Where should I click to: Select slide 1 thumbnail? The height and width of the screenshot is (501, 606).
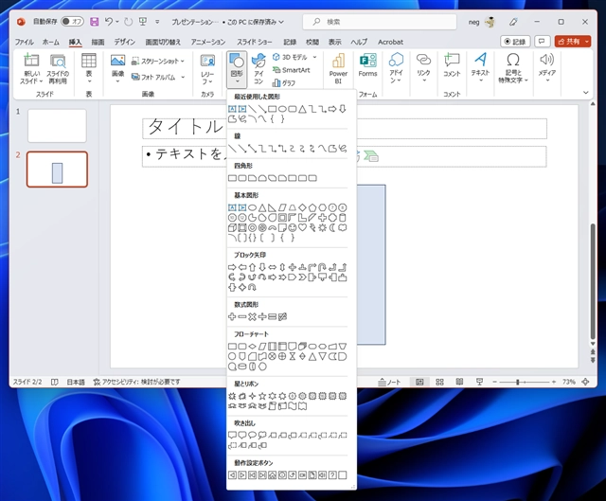click(57, 126)
